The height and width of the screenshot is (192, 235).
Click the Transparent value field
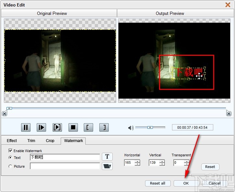pos(179,162)
